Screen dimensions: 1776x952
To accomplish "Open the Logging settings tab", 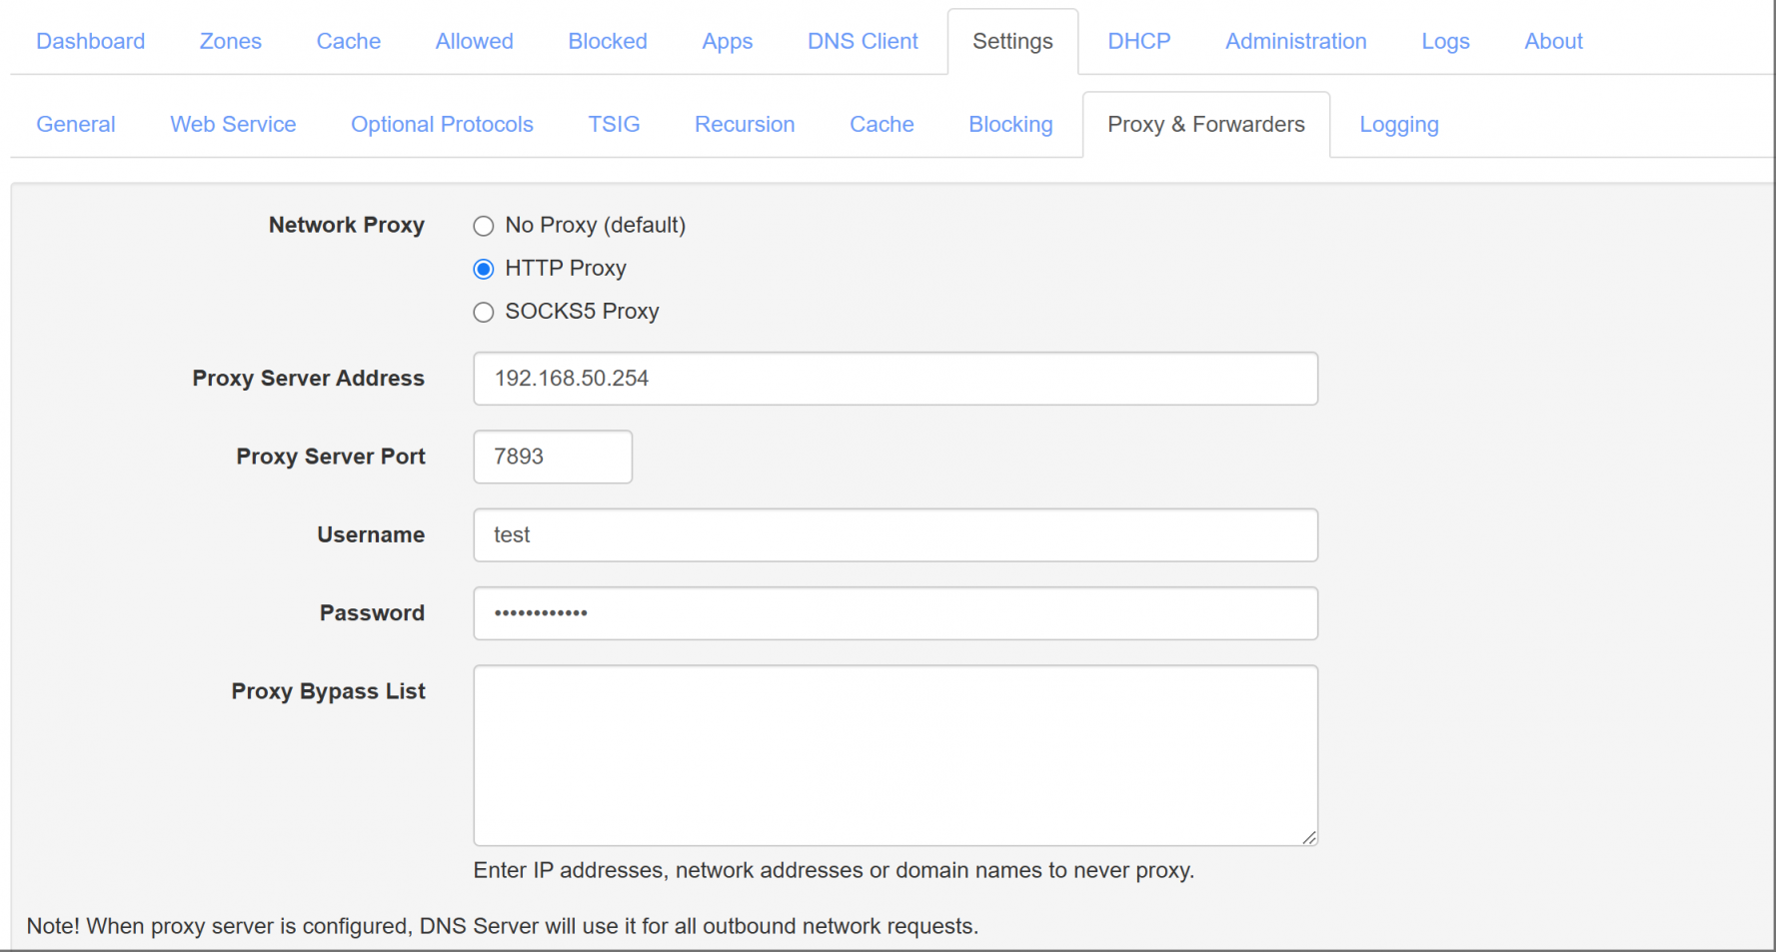I will tap(1398, 124).
